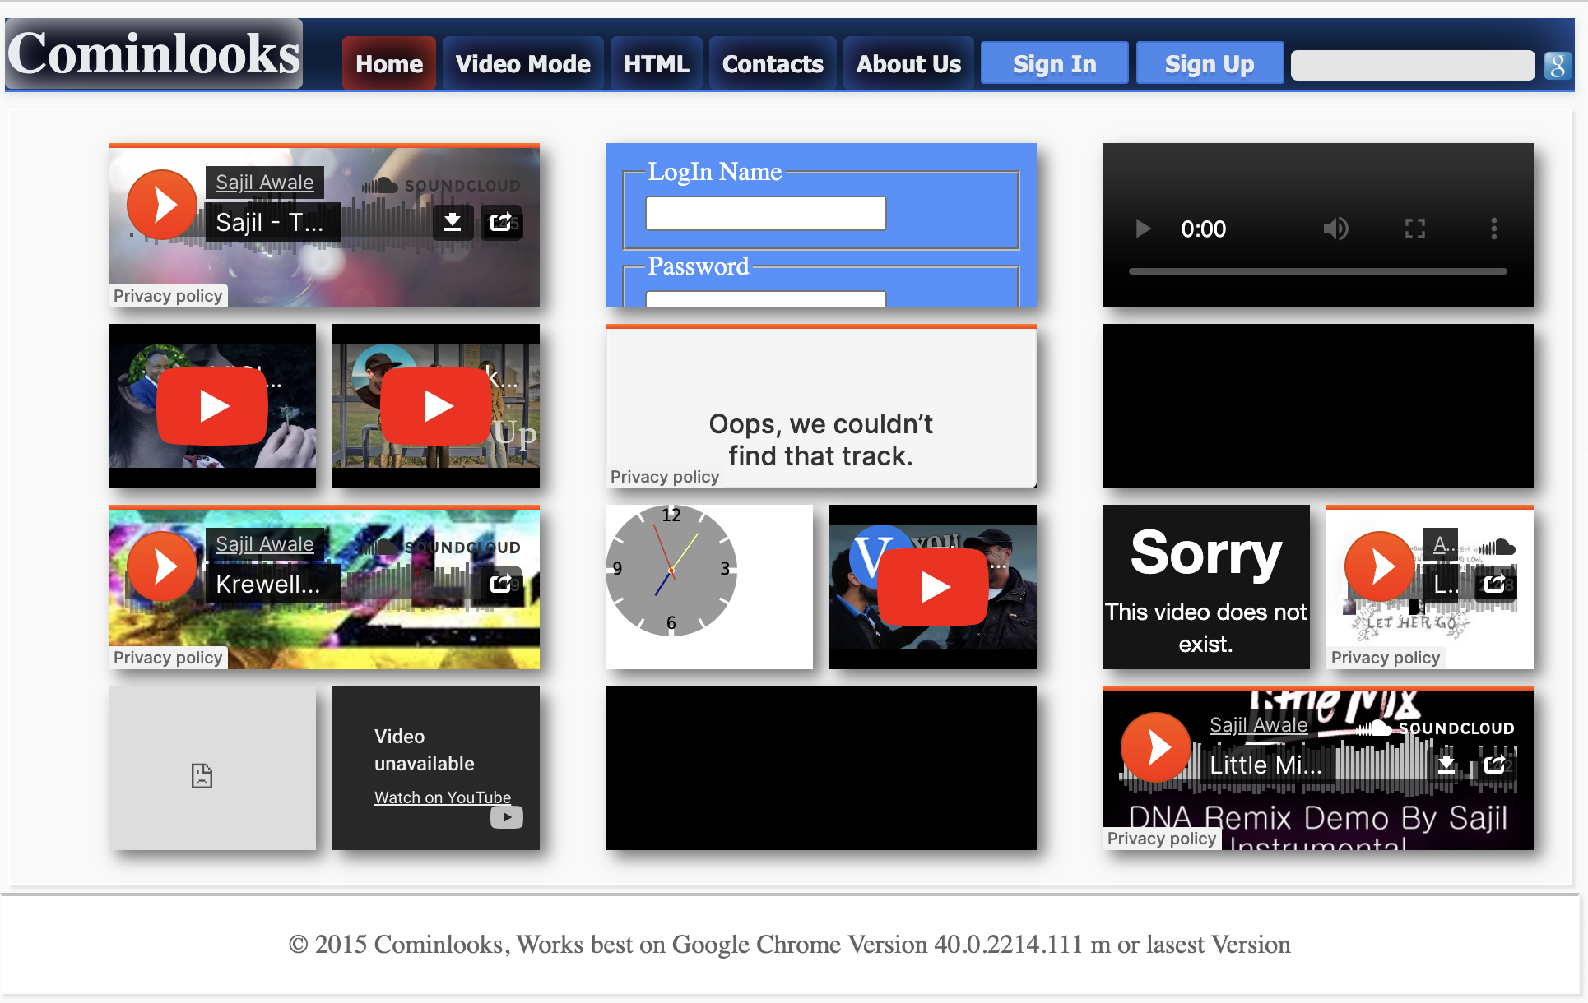Play the Sajil - T... SoundCloud track
This screenshot has width=1588, height=1003.
pyautogui.click(x=162, y=205)
